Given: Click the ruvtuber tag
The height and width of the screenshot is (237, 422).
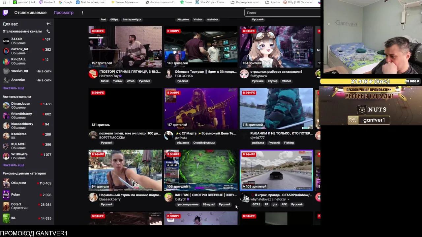Looking at the screenshot, I should pyautogui.click(x=213, y=19).
